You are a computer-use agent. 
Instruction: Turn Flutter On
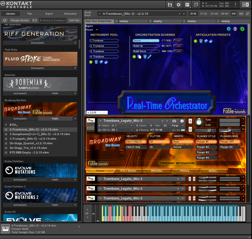(159, 147)
